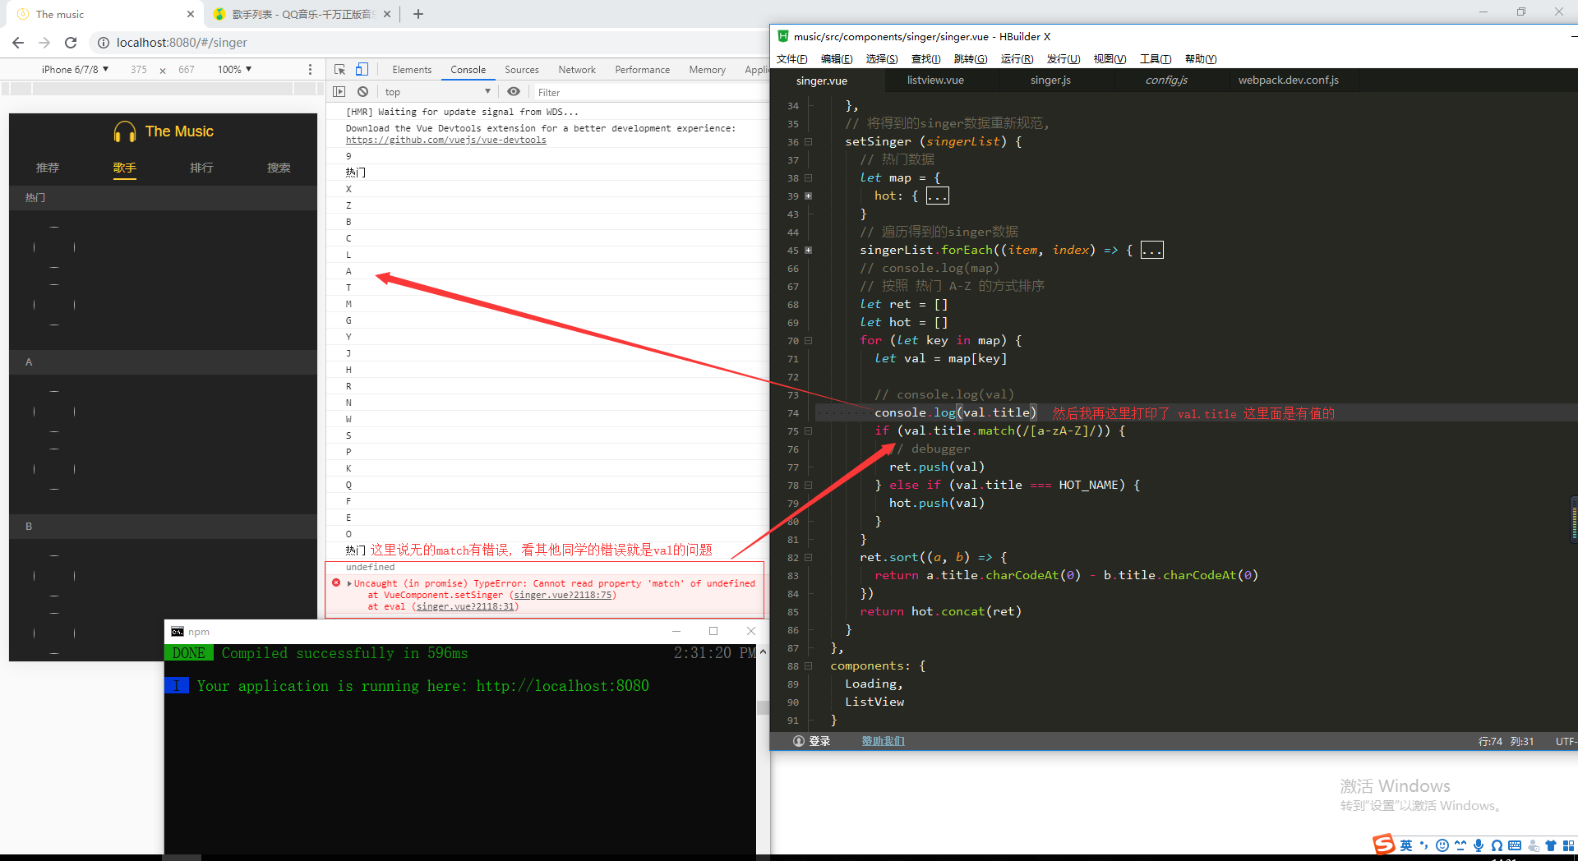This screenshot has height=861, width=1578.
Task: Open singer.vue?2118:31 eval source link
Action: 465,607
